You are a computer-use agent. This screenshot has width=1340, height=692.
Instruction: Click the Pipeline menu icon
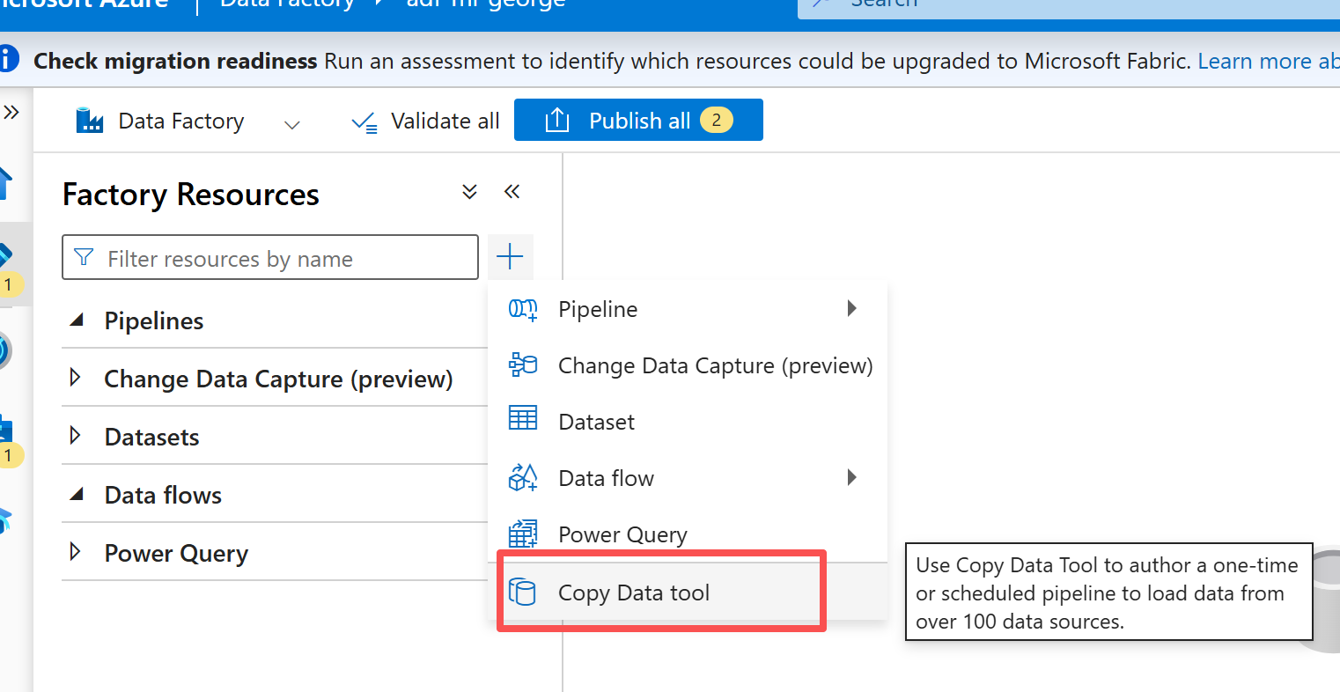click(523, 310)
